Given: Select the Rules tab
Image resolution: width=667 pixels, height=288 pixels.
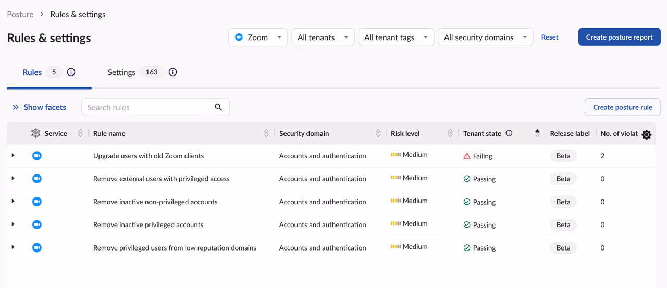Looking at the screenshot, I should 32,72.
